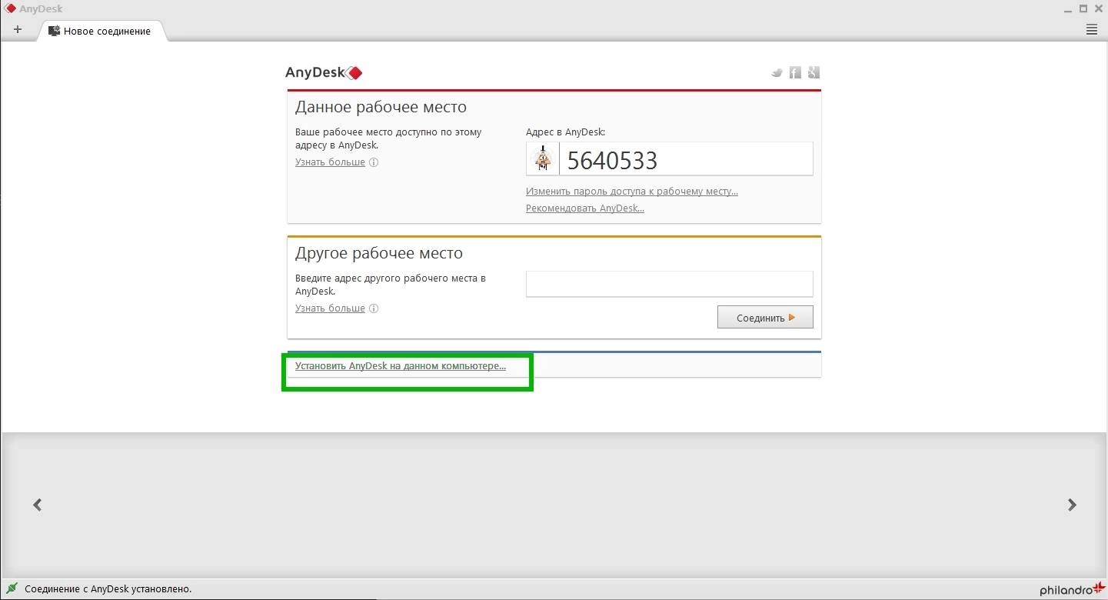The height and width of the screenshot is (600, 1108).
Task: Click the left arrow in the bottom panel
Action: [37, 505]
